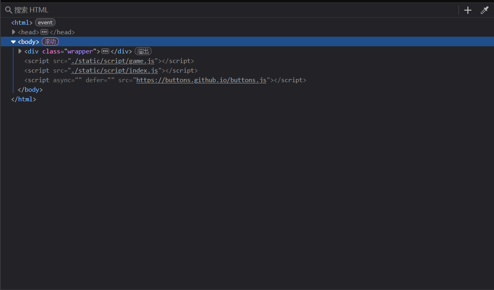Open the ./static/script/game.js link
This screenshot has width=494, height=290.
point(112,61)
